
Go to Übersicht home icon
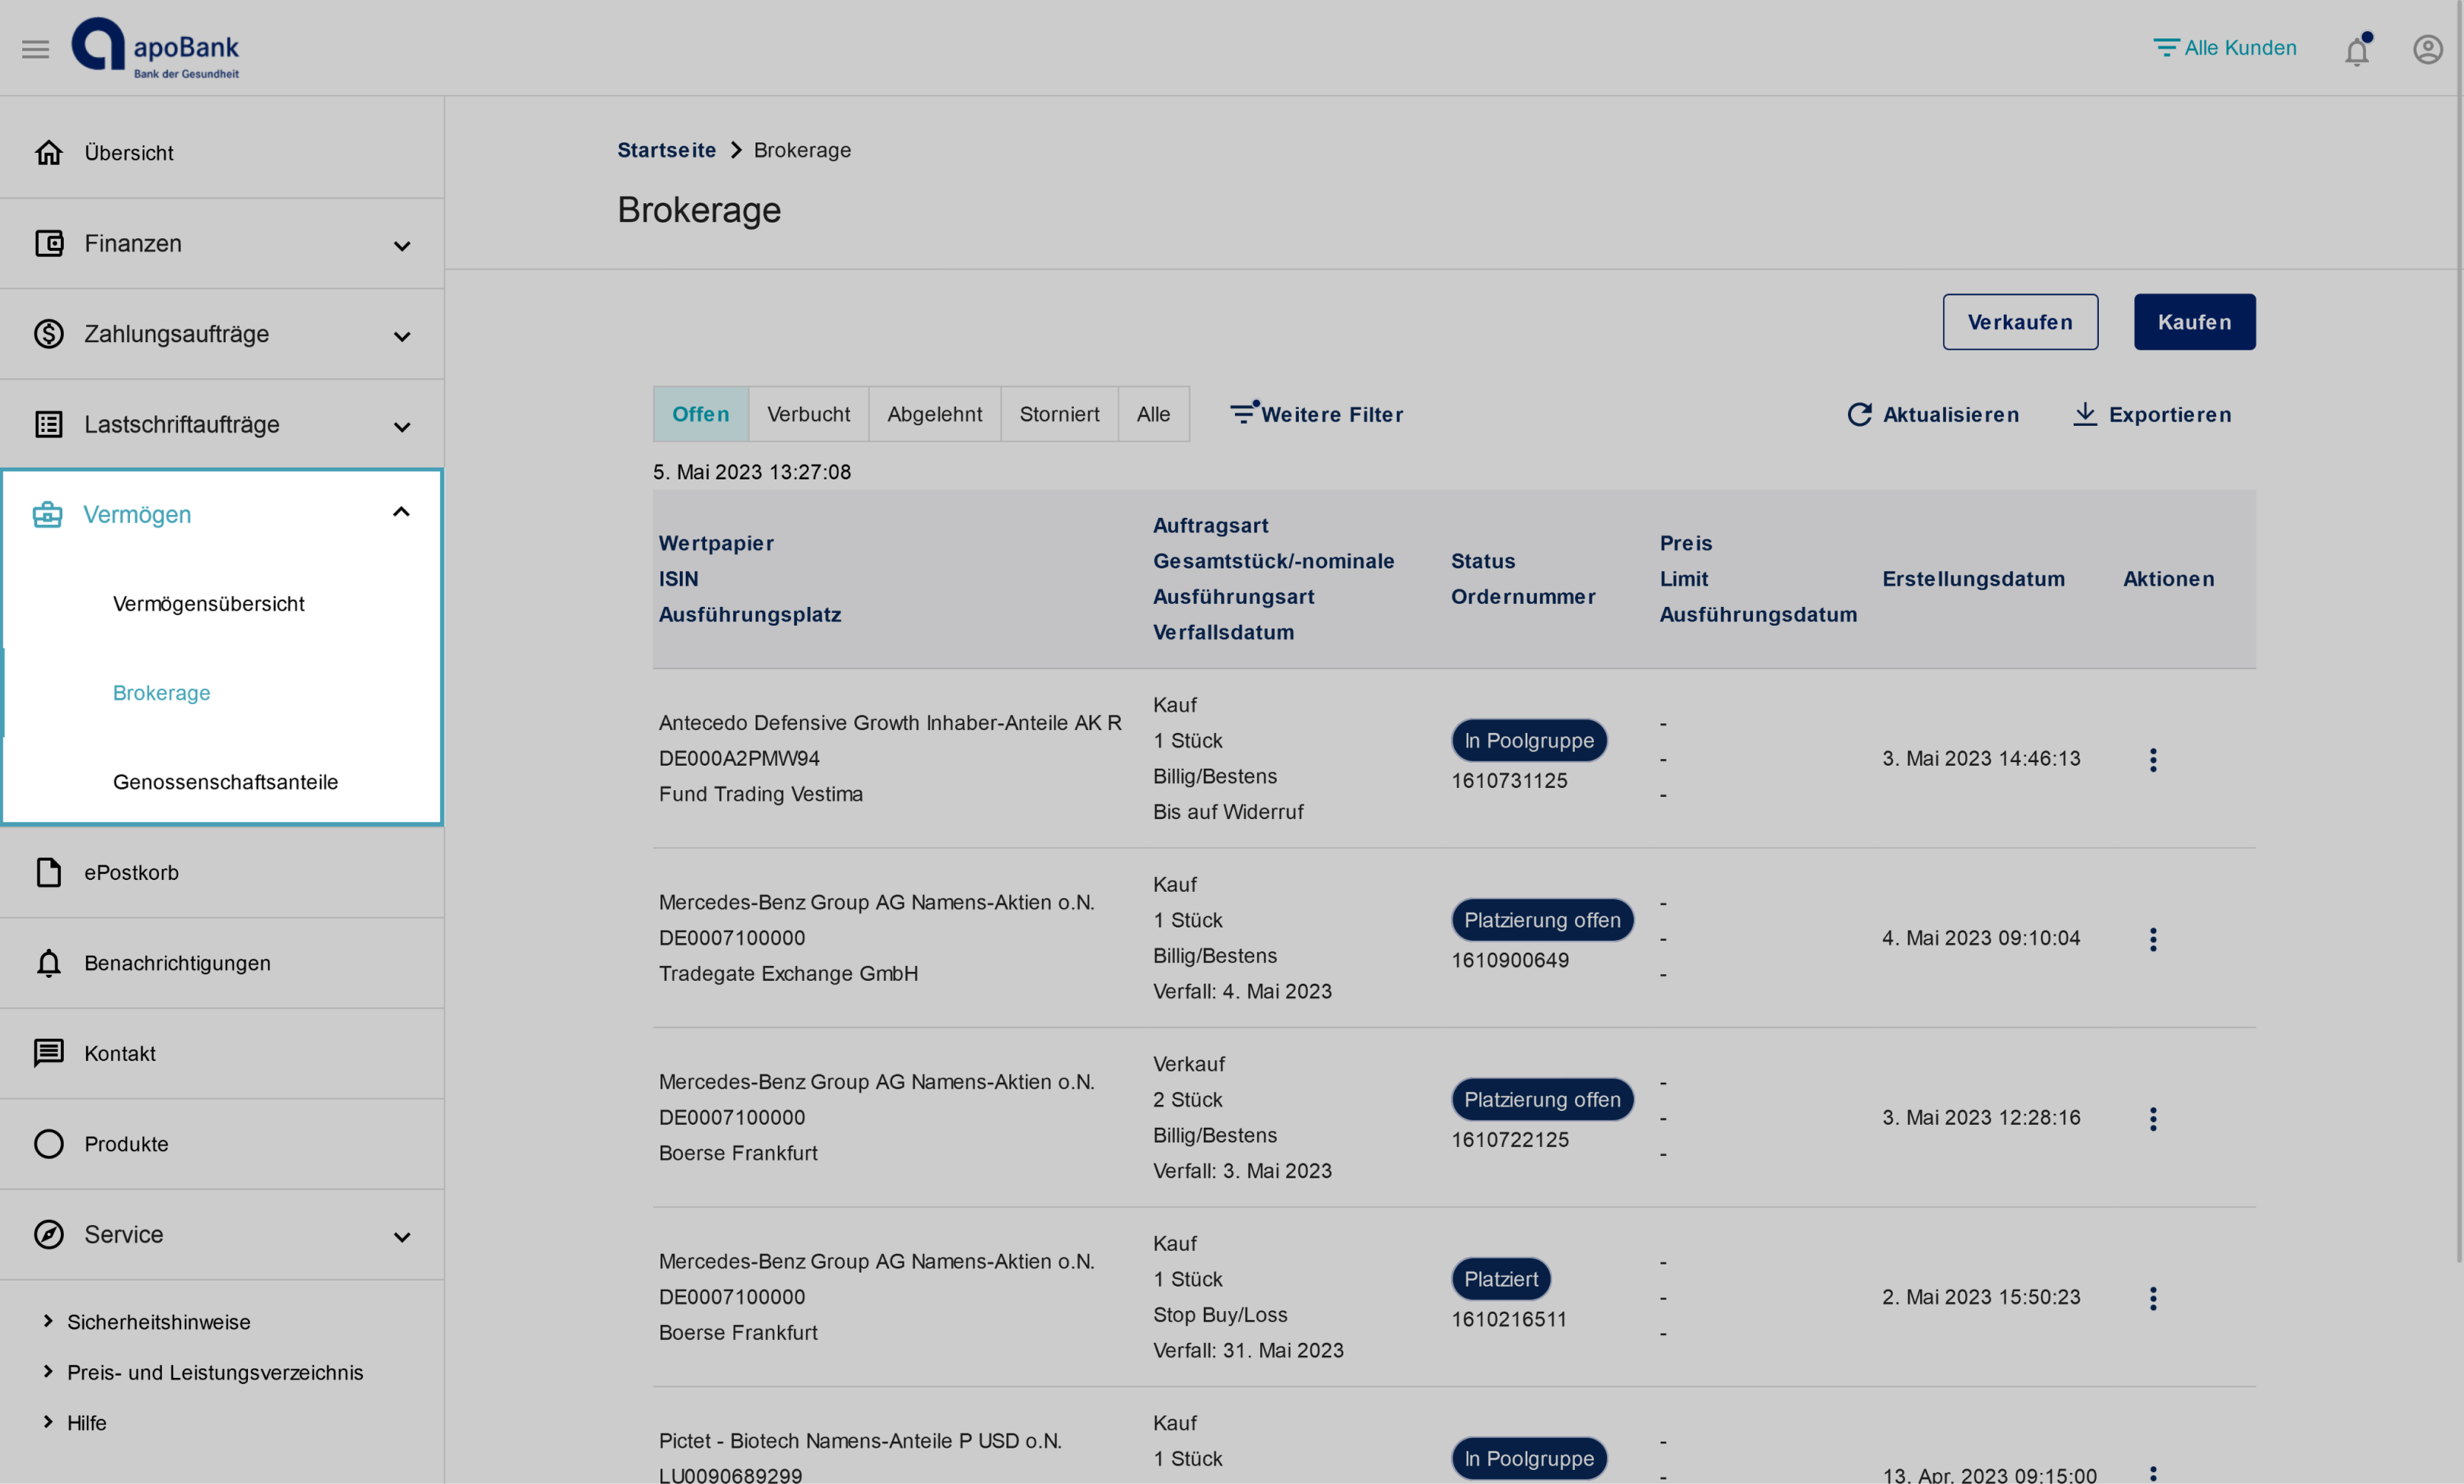(x=48, y=152)
